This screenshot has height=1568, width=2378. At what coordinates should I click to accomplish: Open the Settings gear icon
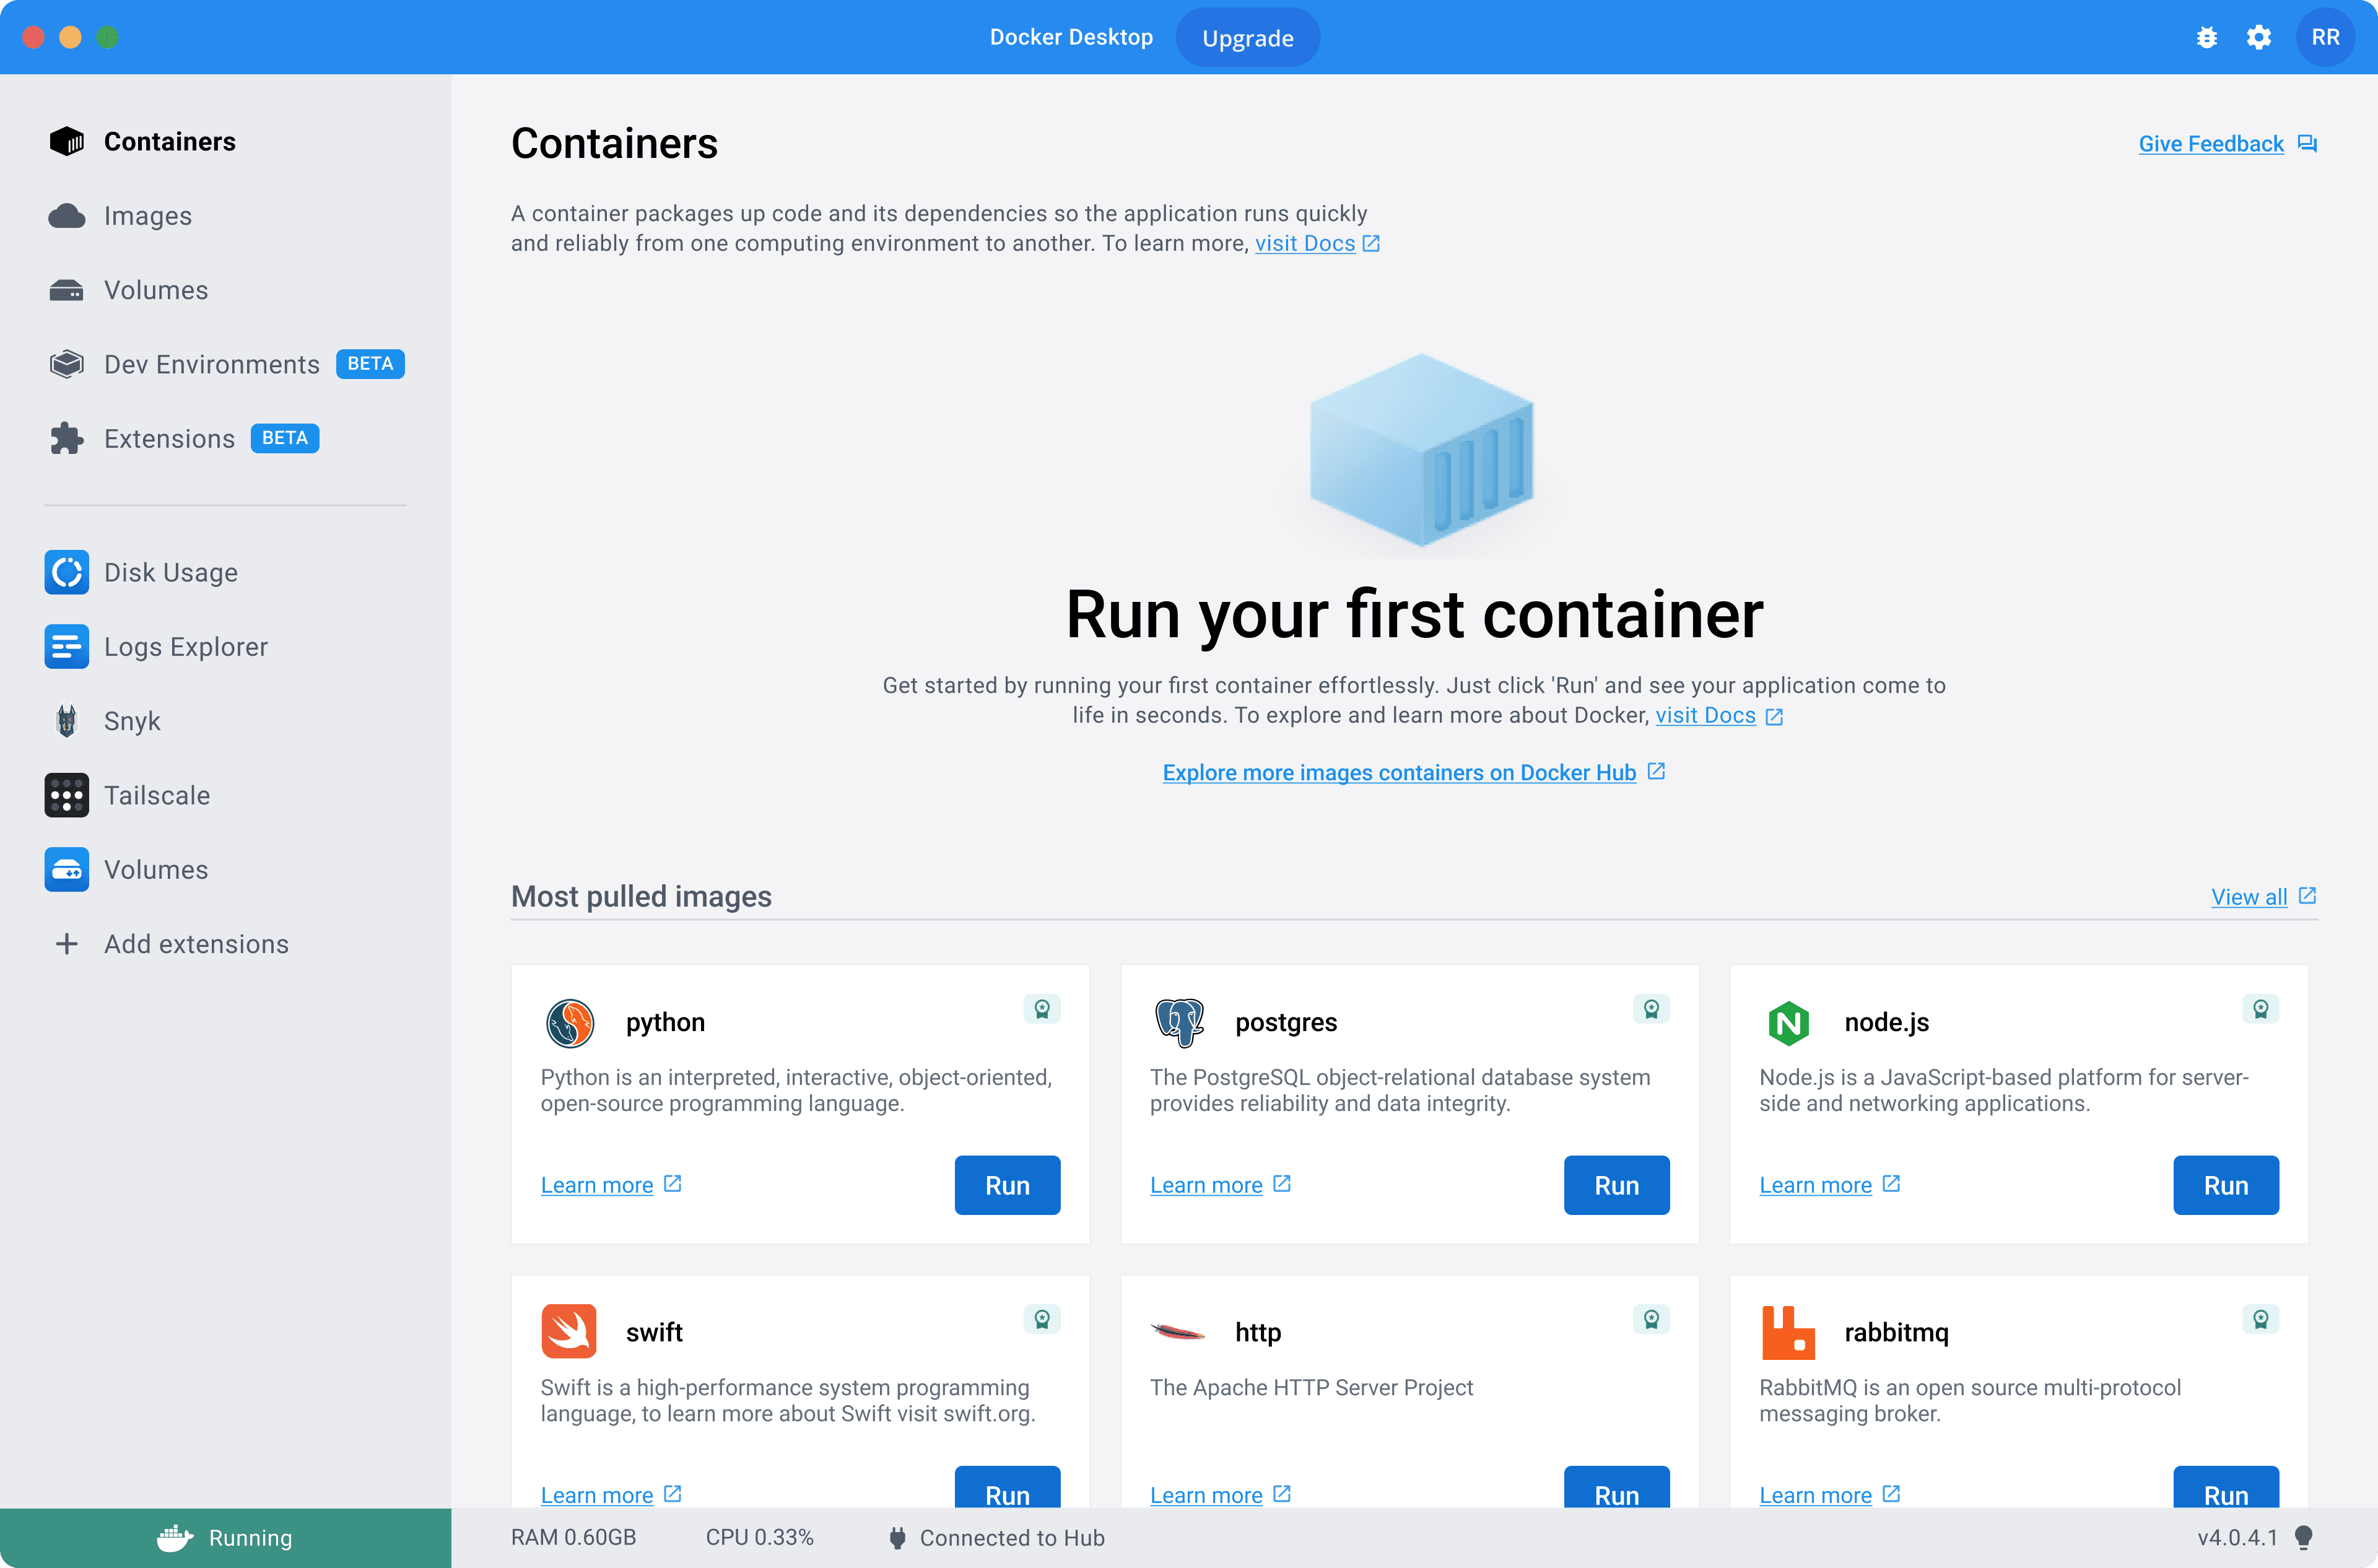[x=2258, y=38]
